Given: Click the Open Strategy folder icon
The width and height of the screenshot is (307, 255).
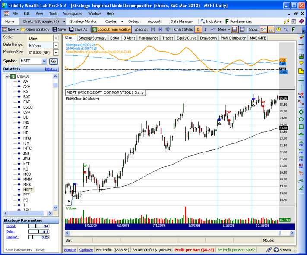Looking at the screenshot, I should click(x=23, y=29).
